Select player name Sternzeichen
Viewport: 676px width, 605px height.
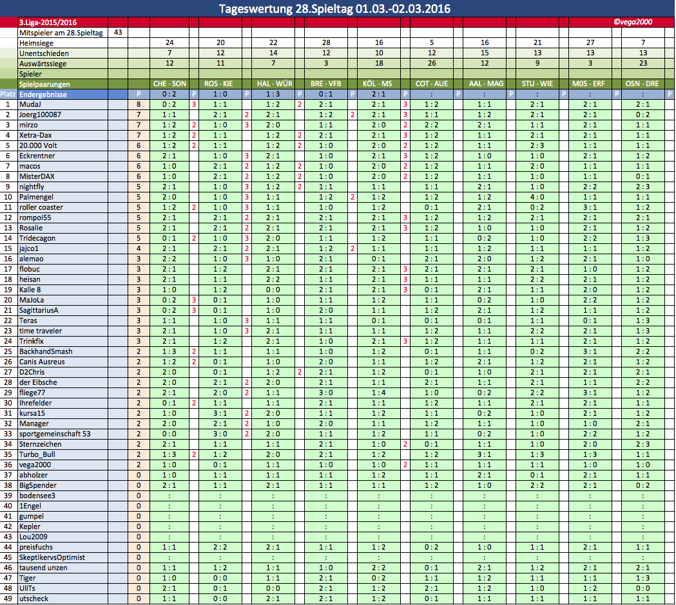[x=40, y=444]
